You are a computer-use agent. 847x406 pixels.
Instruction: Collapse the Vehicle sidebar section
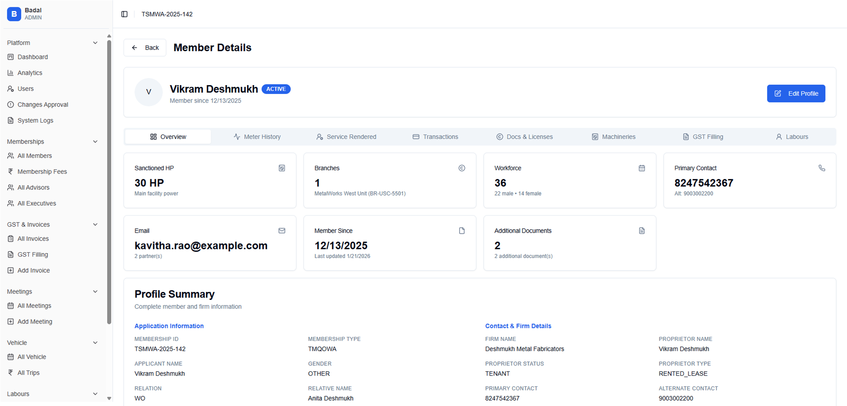click(x=95, y=343)
